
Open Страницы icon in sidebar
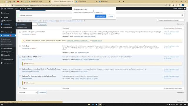coord(2,24)
